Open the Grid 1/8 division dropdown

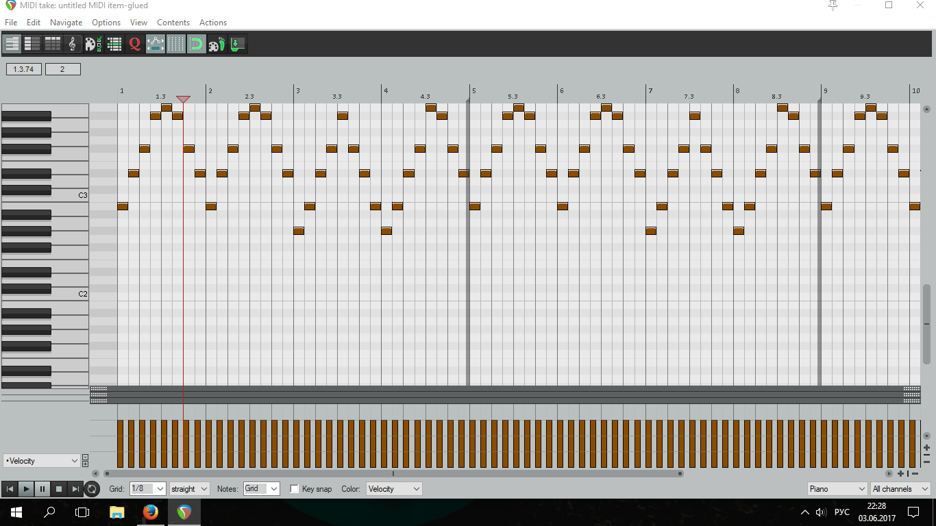148,489
